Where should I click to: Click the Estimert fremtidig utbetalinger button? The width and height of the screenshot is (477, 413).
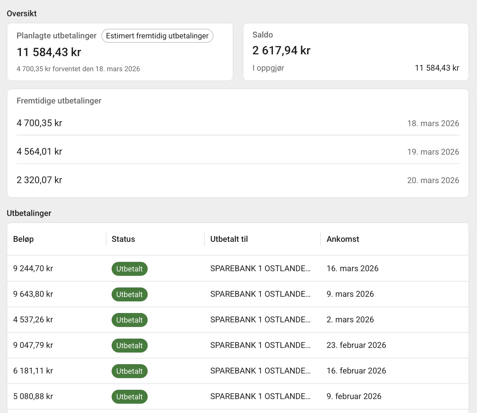tap(157, 36)
